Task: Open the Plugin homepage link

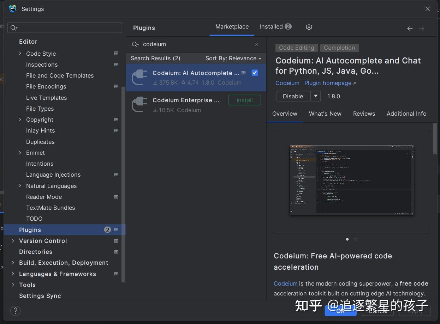Action: pyautogui.click(x=330, y=83)
